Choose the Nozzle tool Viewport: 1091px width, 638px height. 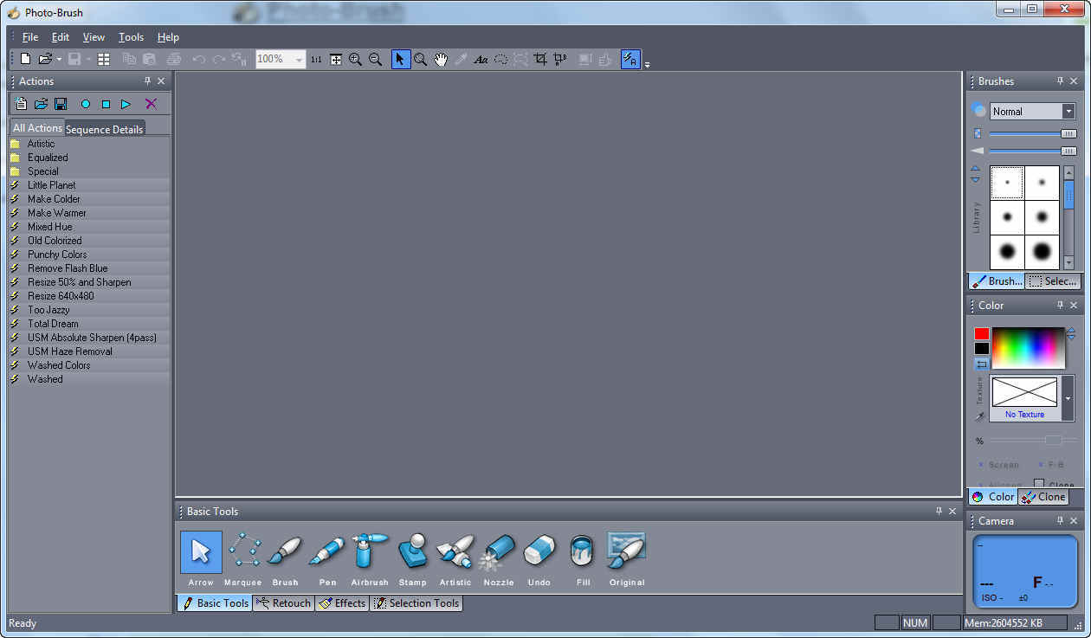point(498,551)
